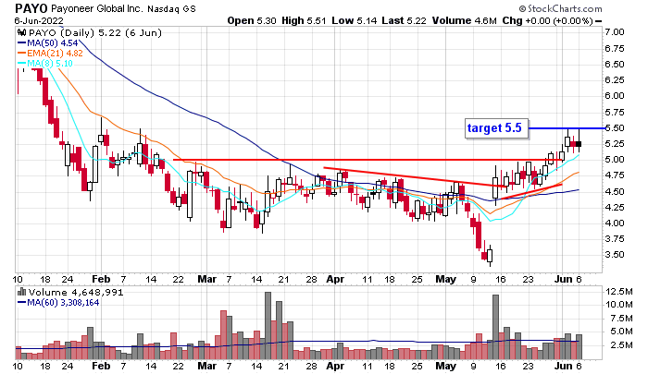Click the 12.5M volume axis label
The image size is (648, 374).
619,292
